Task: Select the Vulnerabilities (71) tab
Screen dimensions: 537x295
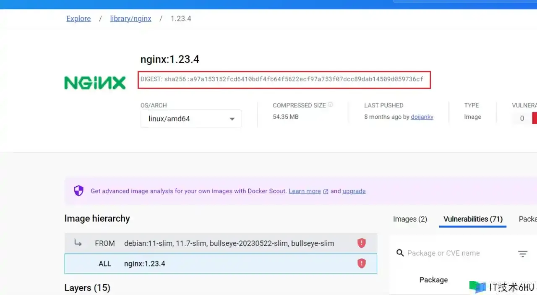Action: point(473,219)
